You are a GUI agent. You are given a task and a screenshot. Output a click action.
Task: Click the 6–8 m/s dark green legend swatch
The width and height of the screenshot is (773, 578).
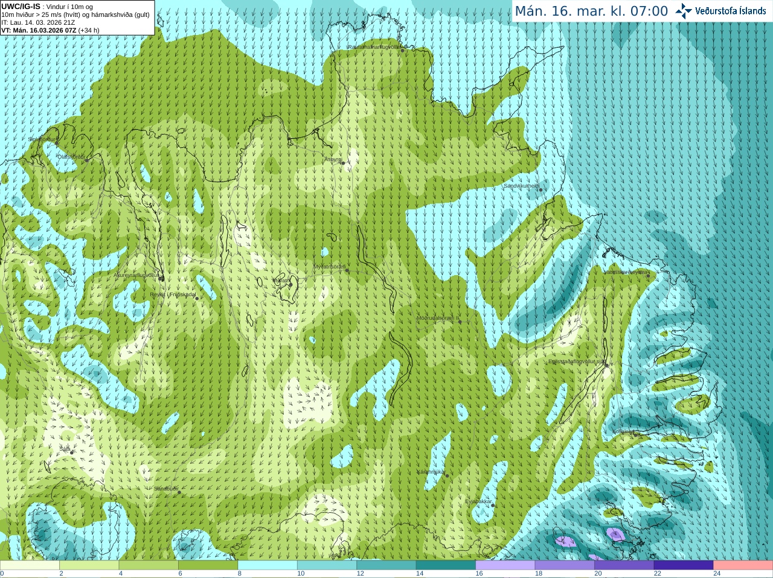pyautogui.click(x=208, y=565)
